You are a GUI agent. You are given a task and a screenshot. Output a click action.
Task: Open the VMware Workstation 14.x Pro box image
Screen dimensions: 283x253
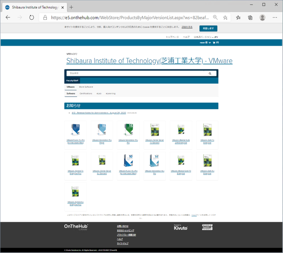pos(155,160)
